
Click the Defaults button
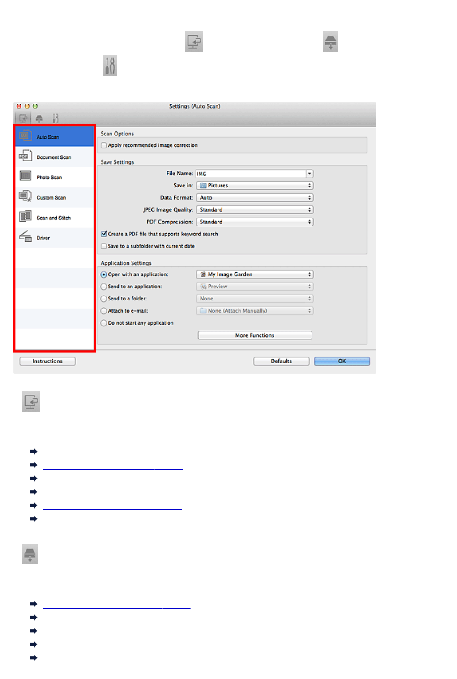tap(282, 361)
